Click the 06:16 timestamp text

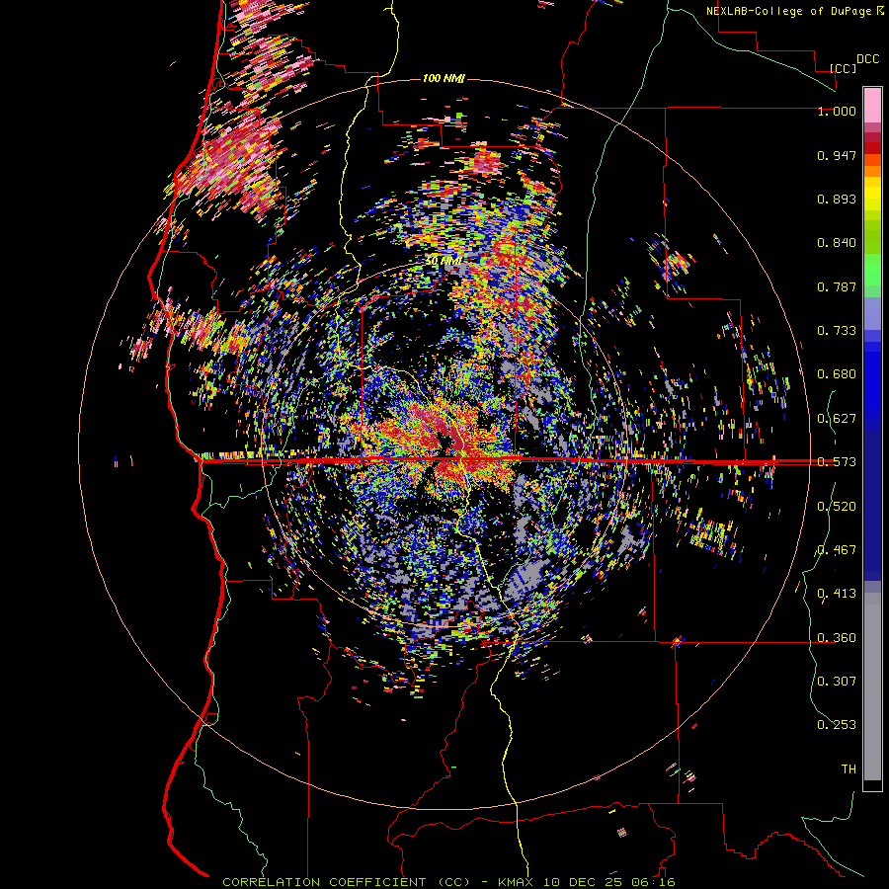[653, 882]
